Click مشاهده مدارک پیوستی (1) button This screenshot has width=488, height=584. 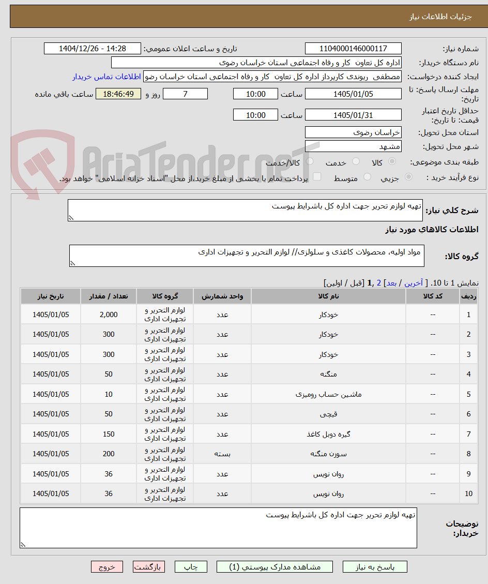[274, 567]
